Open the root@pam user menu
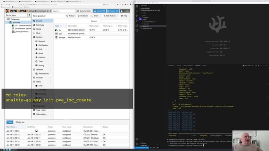 pos(125,11)
